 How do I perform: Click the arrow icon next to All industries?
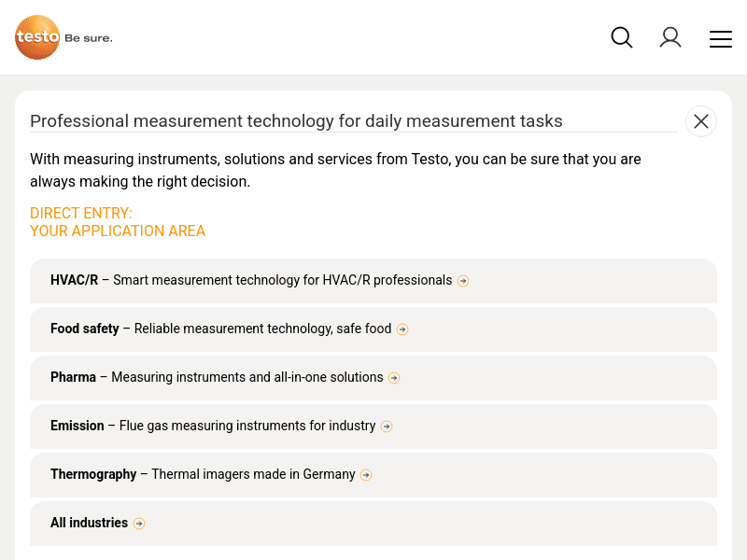[139, 524]
